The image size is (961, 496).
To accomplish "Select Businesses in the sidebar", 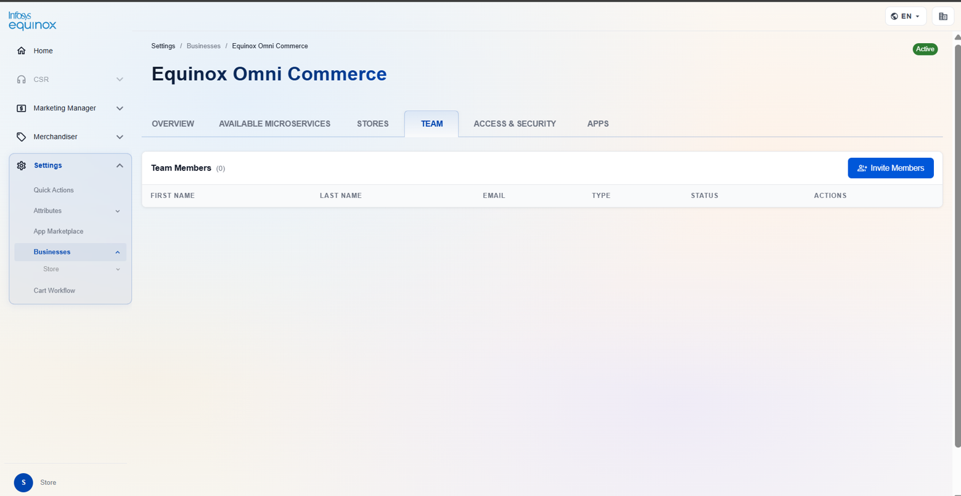I will pyautogui.click(x=70, y=252).
